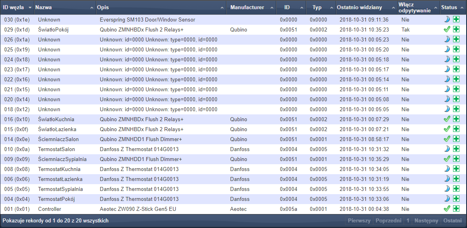Click timestamp 2018-10-31 10:35:29

coord(364,159)
